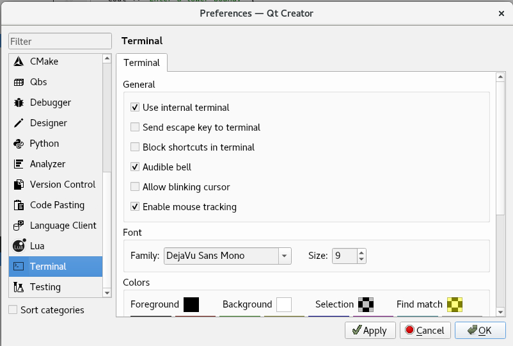Click category list scroll-up arrow
The image size is (513, 346).
(x=107, y=59)
